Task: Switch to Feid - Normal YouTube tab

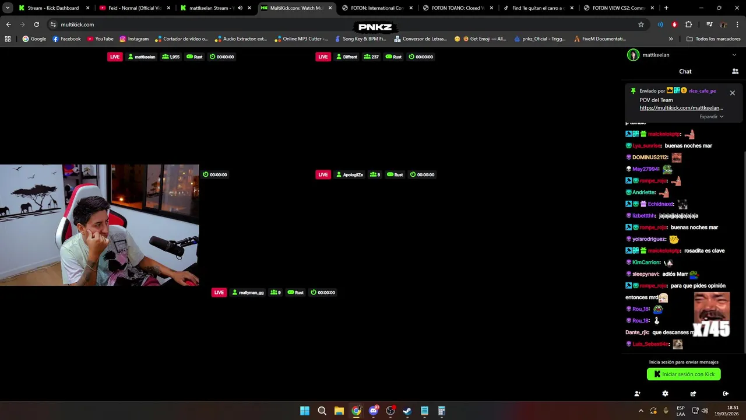Action: click(x=135, y=8)
